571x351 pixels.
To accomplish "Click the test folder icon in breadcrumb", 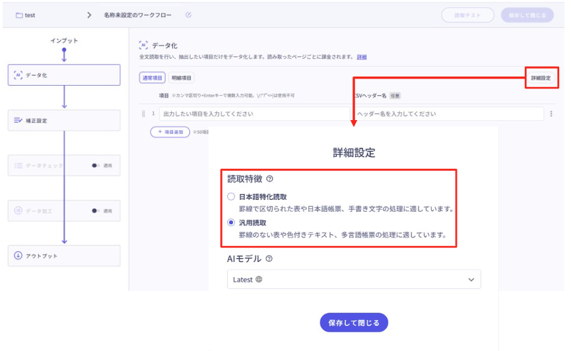I will click(x=19, y=15).
